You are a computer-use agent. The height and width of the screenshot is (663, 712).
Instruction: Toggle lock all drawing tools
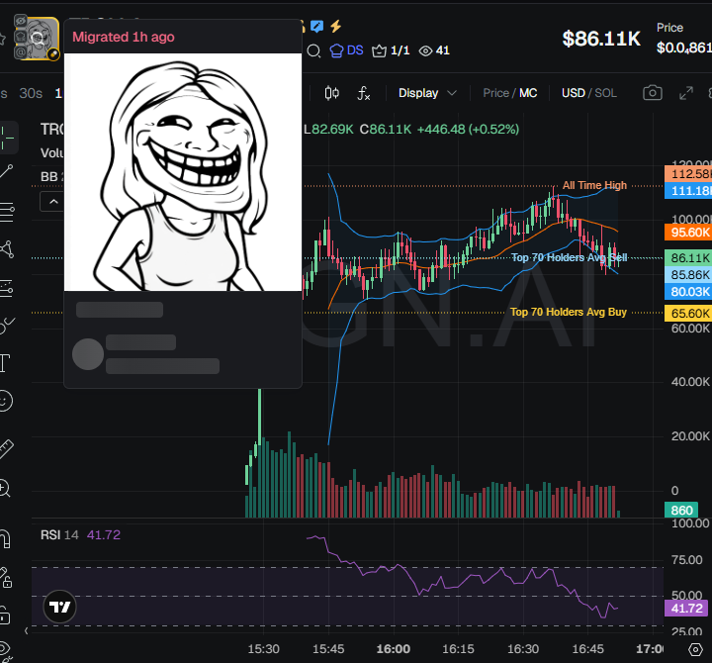coord(5,616)
